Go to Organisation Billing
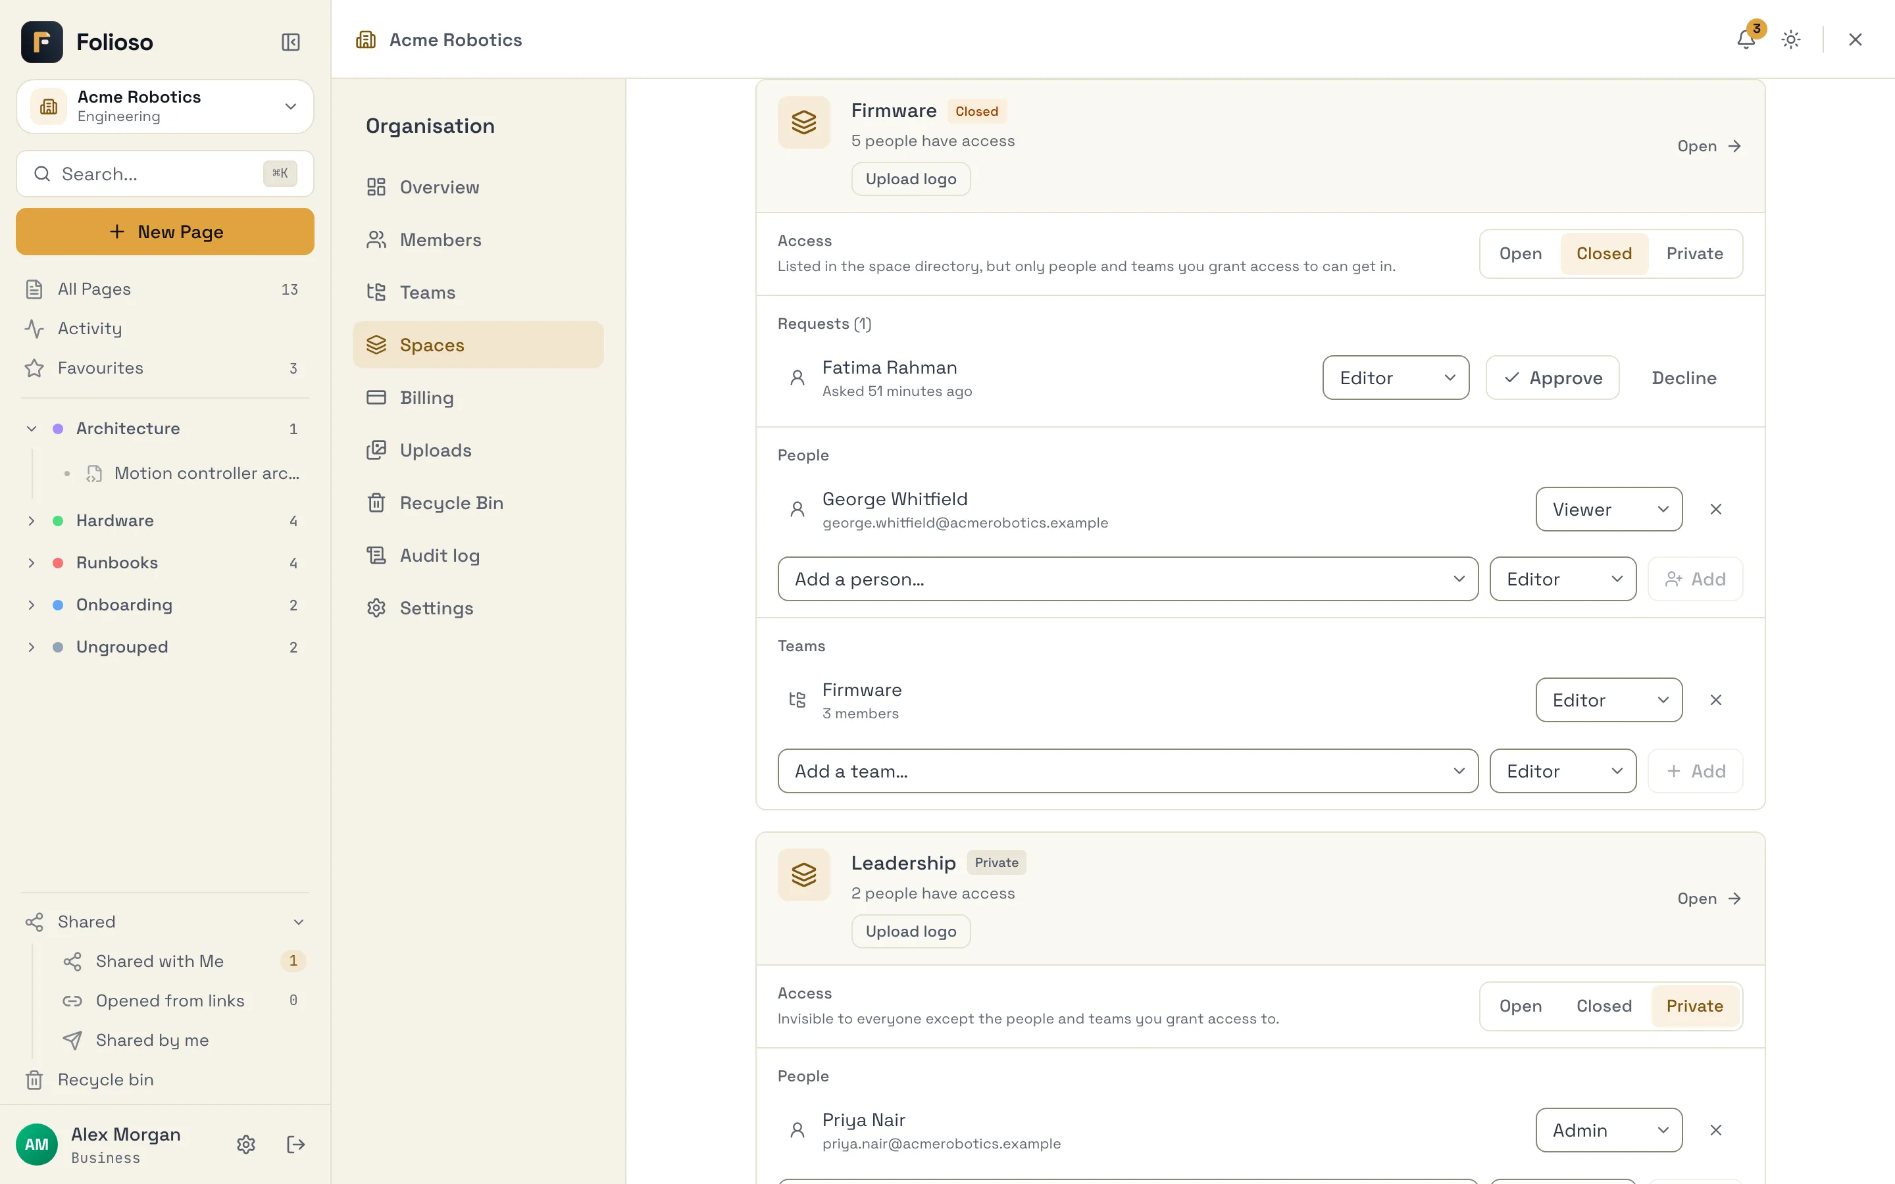Image resolution: width=1895 pixels, height=1184 pixels. 478,397
